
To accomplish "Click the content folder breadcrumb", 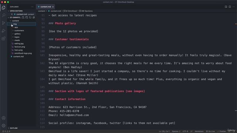I will (x=41, y=11).
